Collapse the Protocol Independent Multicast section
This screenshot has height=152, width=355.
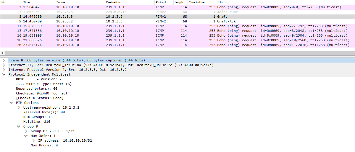(x=4, y=74)
